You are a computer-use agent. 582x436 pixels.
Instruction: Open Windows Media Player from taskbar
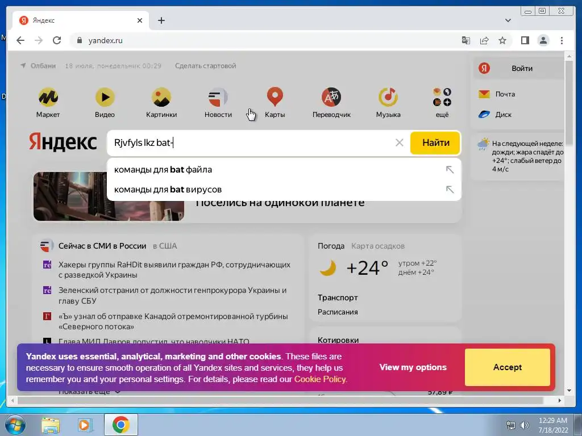click(x=85, y=425)
